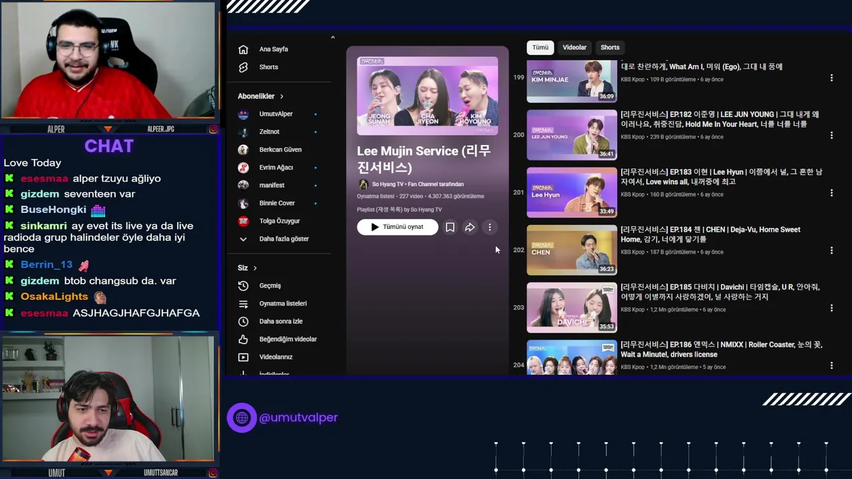Viewport: 852px width, 479px height.
Task: Click So Hyang TV channel avatar
Action: click(363, 184)
